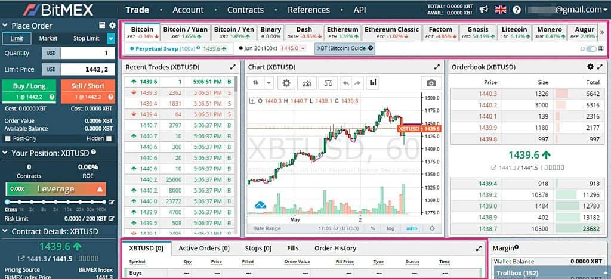Click the announcements megaphone icon
Image resolution: width=611 pixels, height=279 pixels.
[x=483, y=10]
